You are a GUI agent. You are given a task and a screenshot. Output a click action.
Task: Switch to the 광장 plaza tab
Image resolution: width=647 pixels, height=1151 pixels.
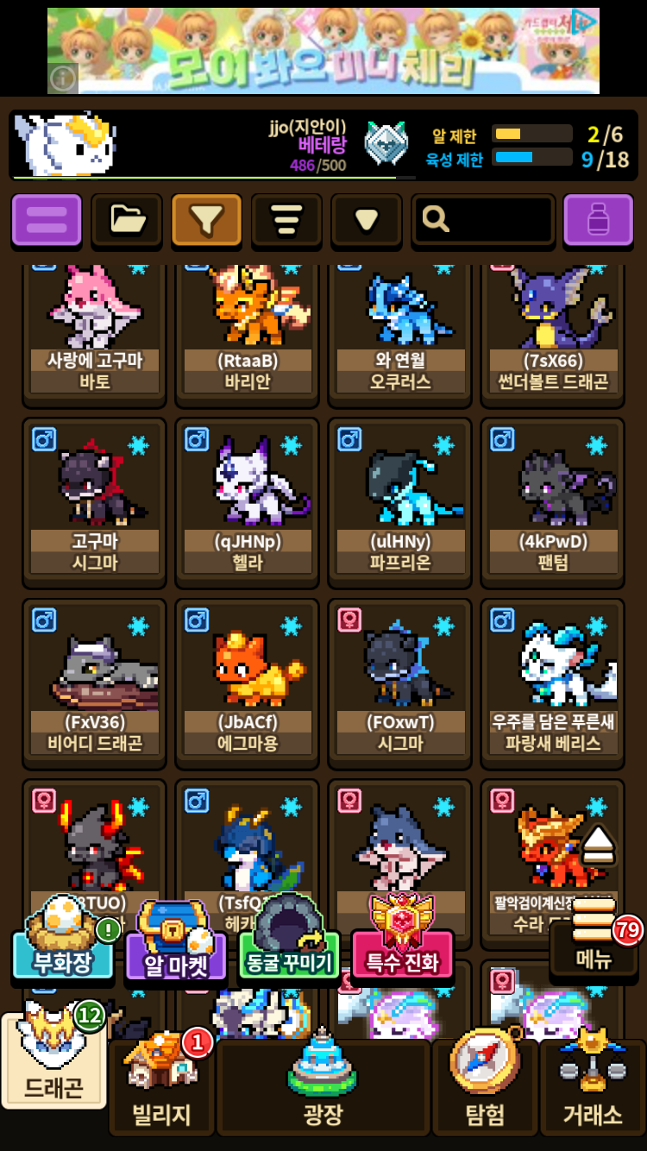323,1087
